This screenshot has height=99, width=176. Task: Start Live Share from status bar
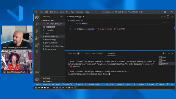click(x=94, y=84)
